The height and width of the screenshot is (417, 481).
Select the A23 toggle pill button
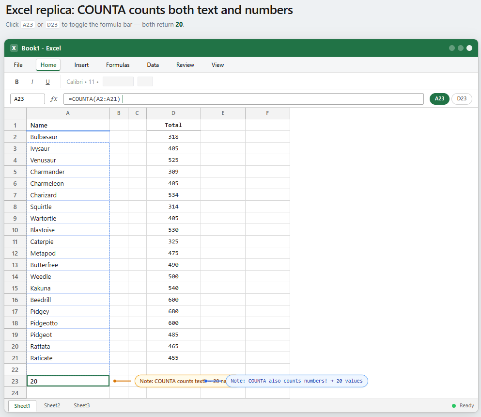pos(439,98)
